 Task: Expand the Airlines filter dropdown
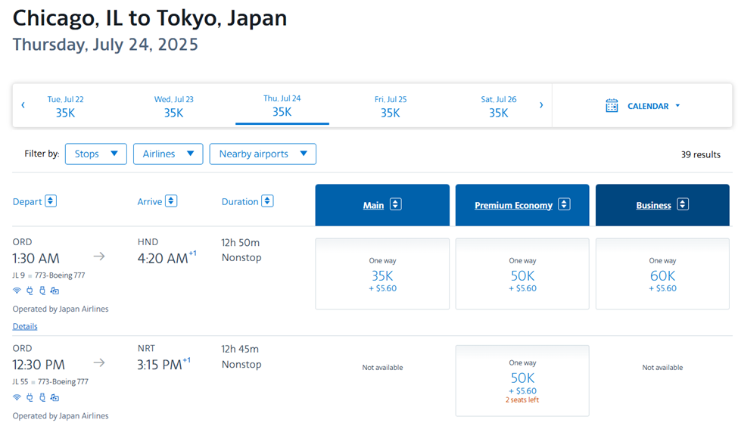pyautogui.click(x=168, y=154)
